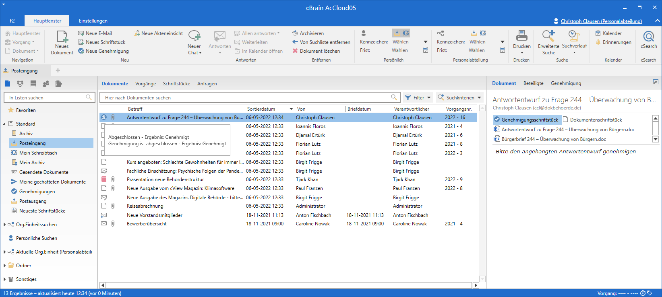
Task: Toggle the Schreibtisch flag under Persönlich
Action: (406, 33)
